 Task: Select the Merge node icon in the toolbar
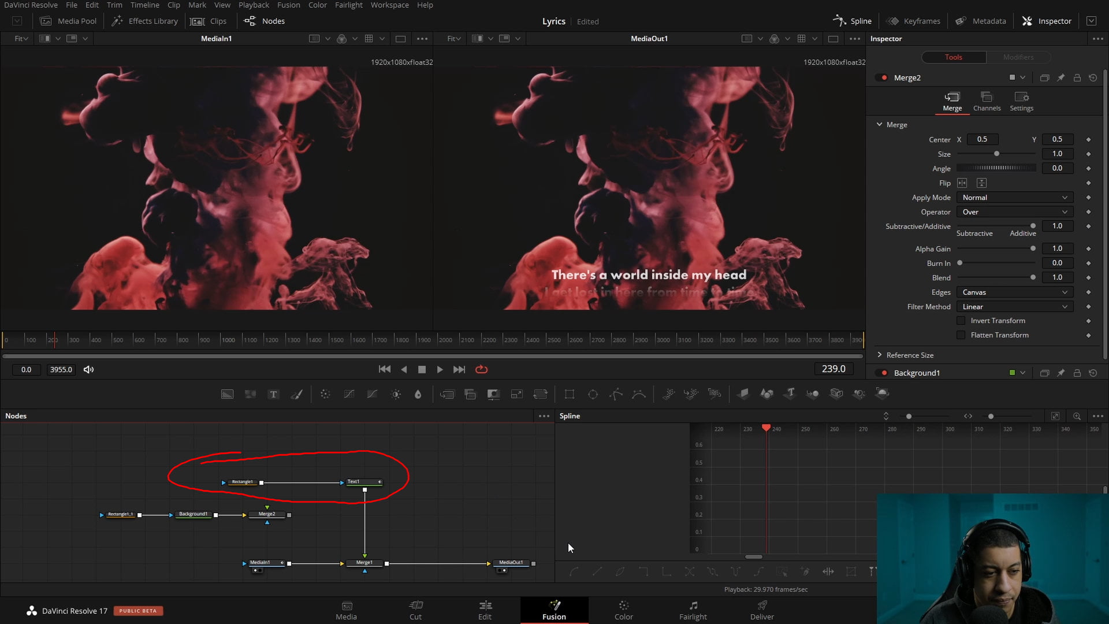[x=448, y=394]
